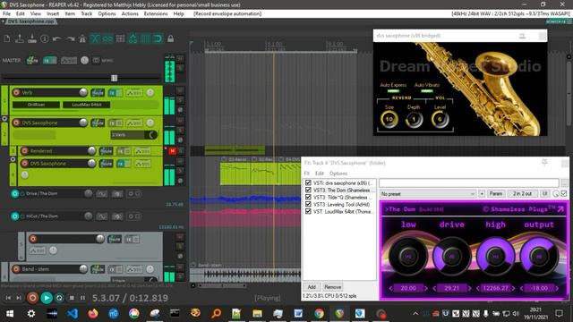Click the transport Pause button
This screenshot has width=573, height=322.
(83, 298)
